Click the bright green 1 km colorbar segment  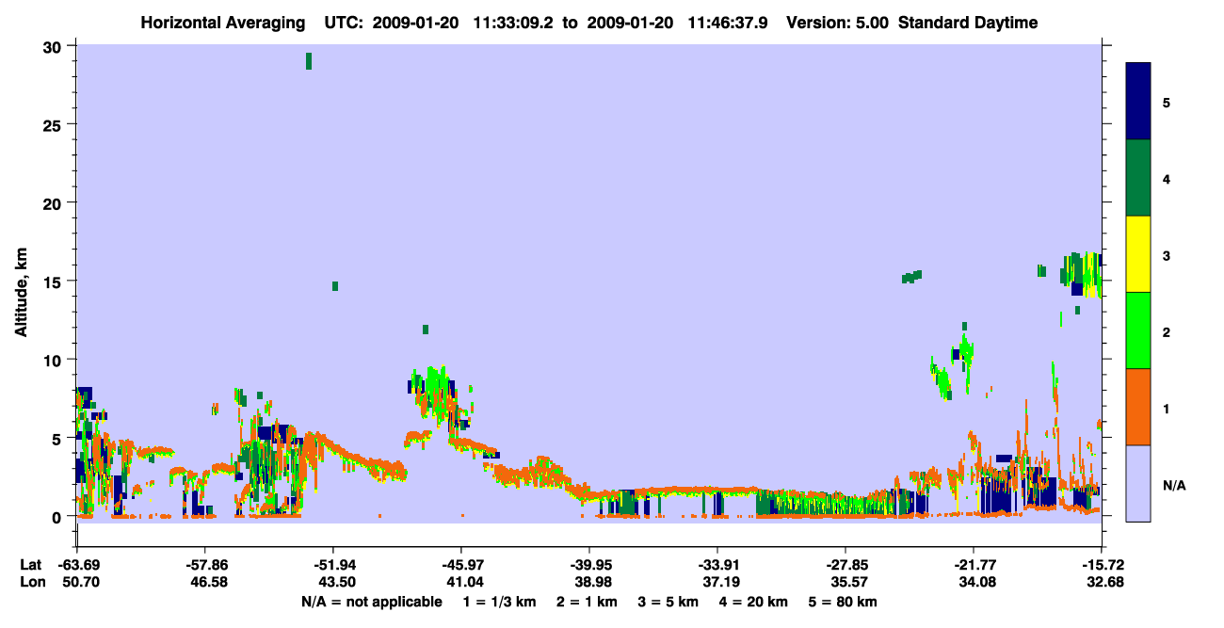[x=1138, y=330]
